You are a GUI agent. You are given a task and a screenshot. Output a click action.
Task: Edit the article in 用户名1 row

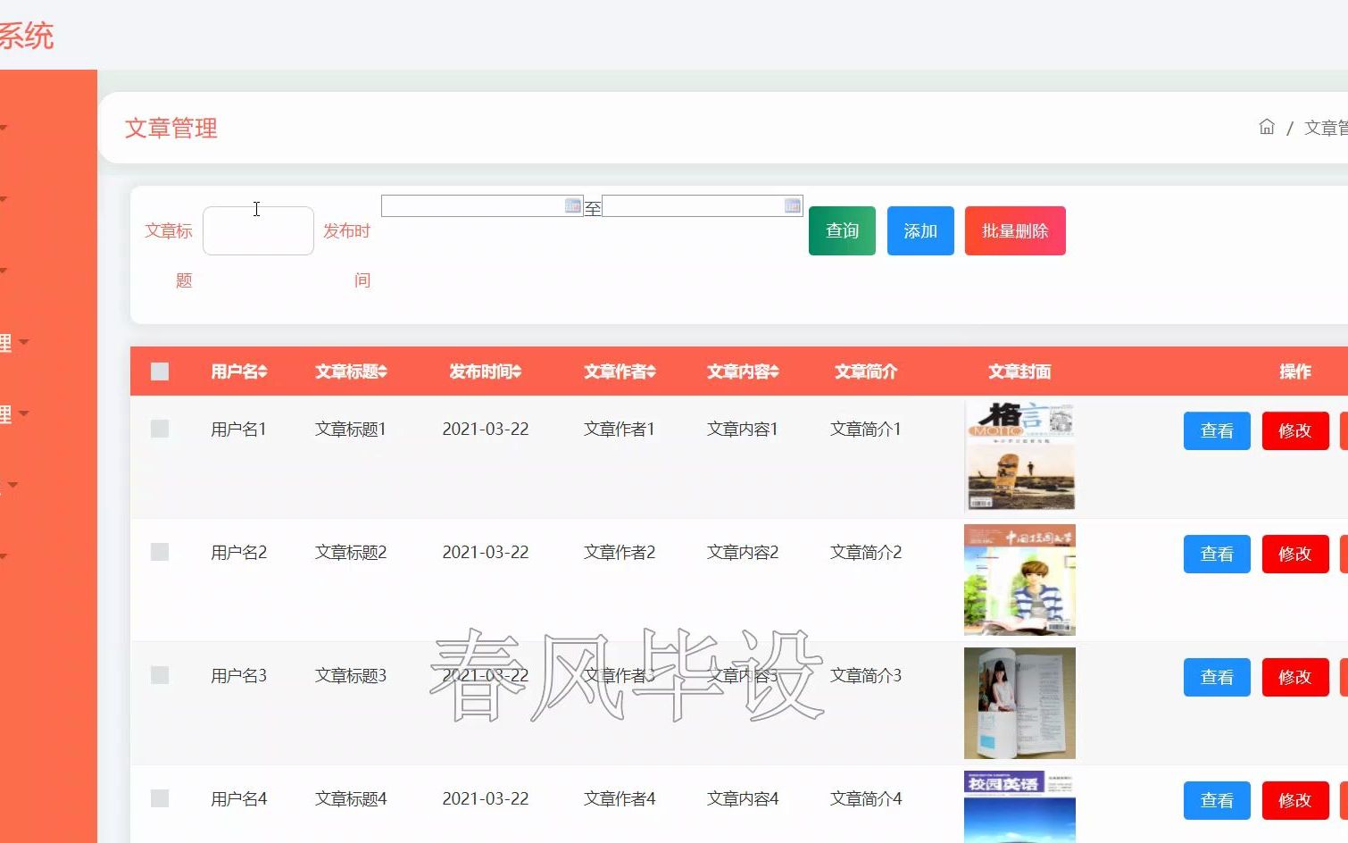click(x=1295, y=430)
